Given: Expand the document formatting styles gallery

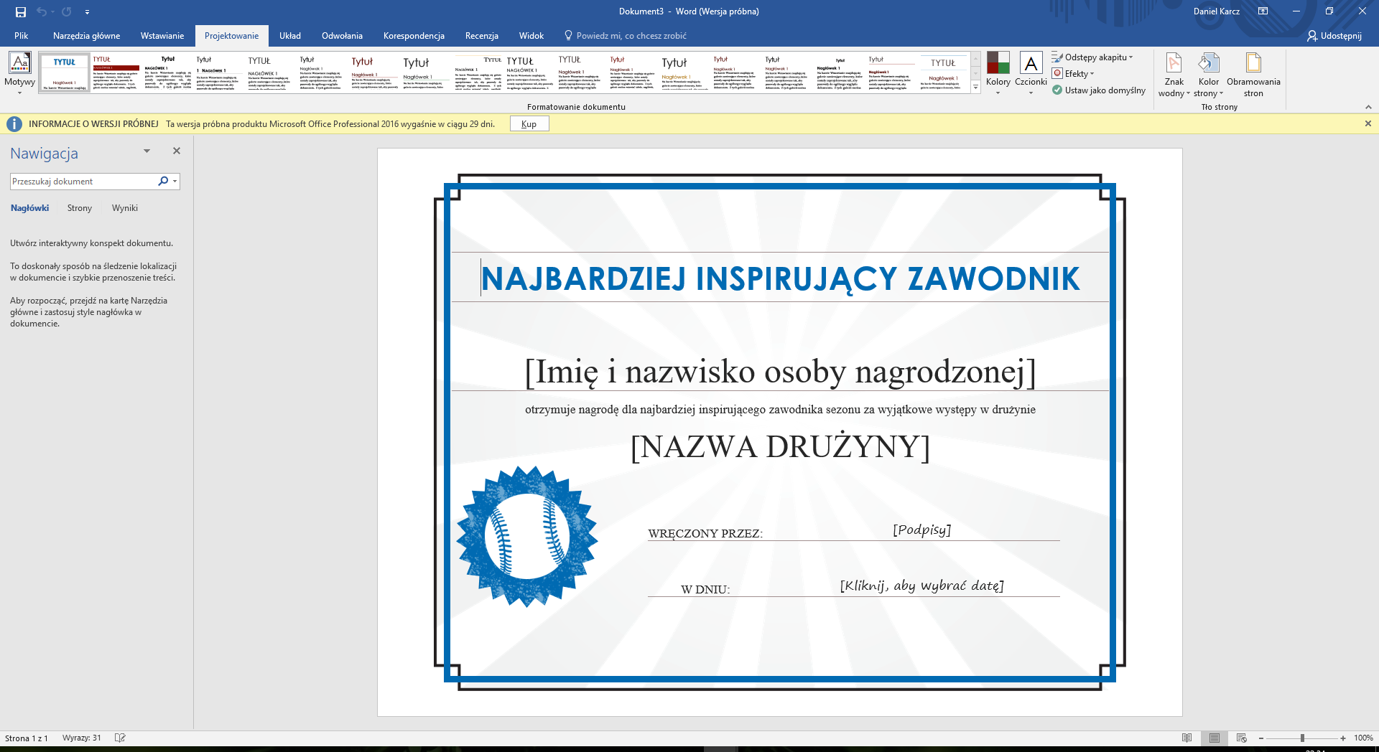Looking at the screenshot, I should 975,88.
